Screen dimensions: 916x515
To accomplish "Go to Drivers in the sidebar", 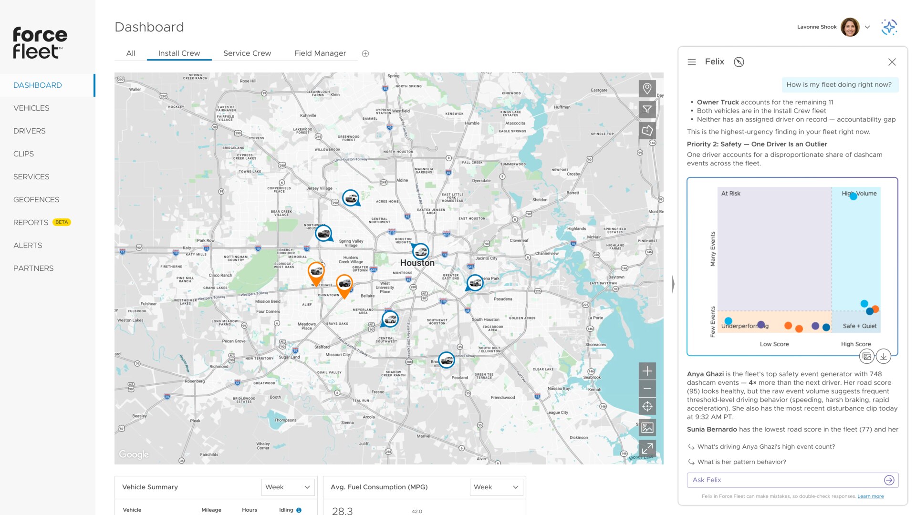I will click(30, 131).
